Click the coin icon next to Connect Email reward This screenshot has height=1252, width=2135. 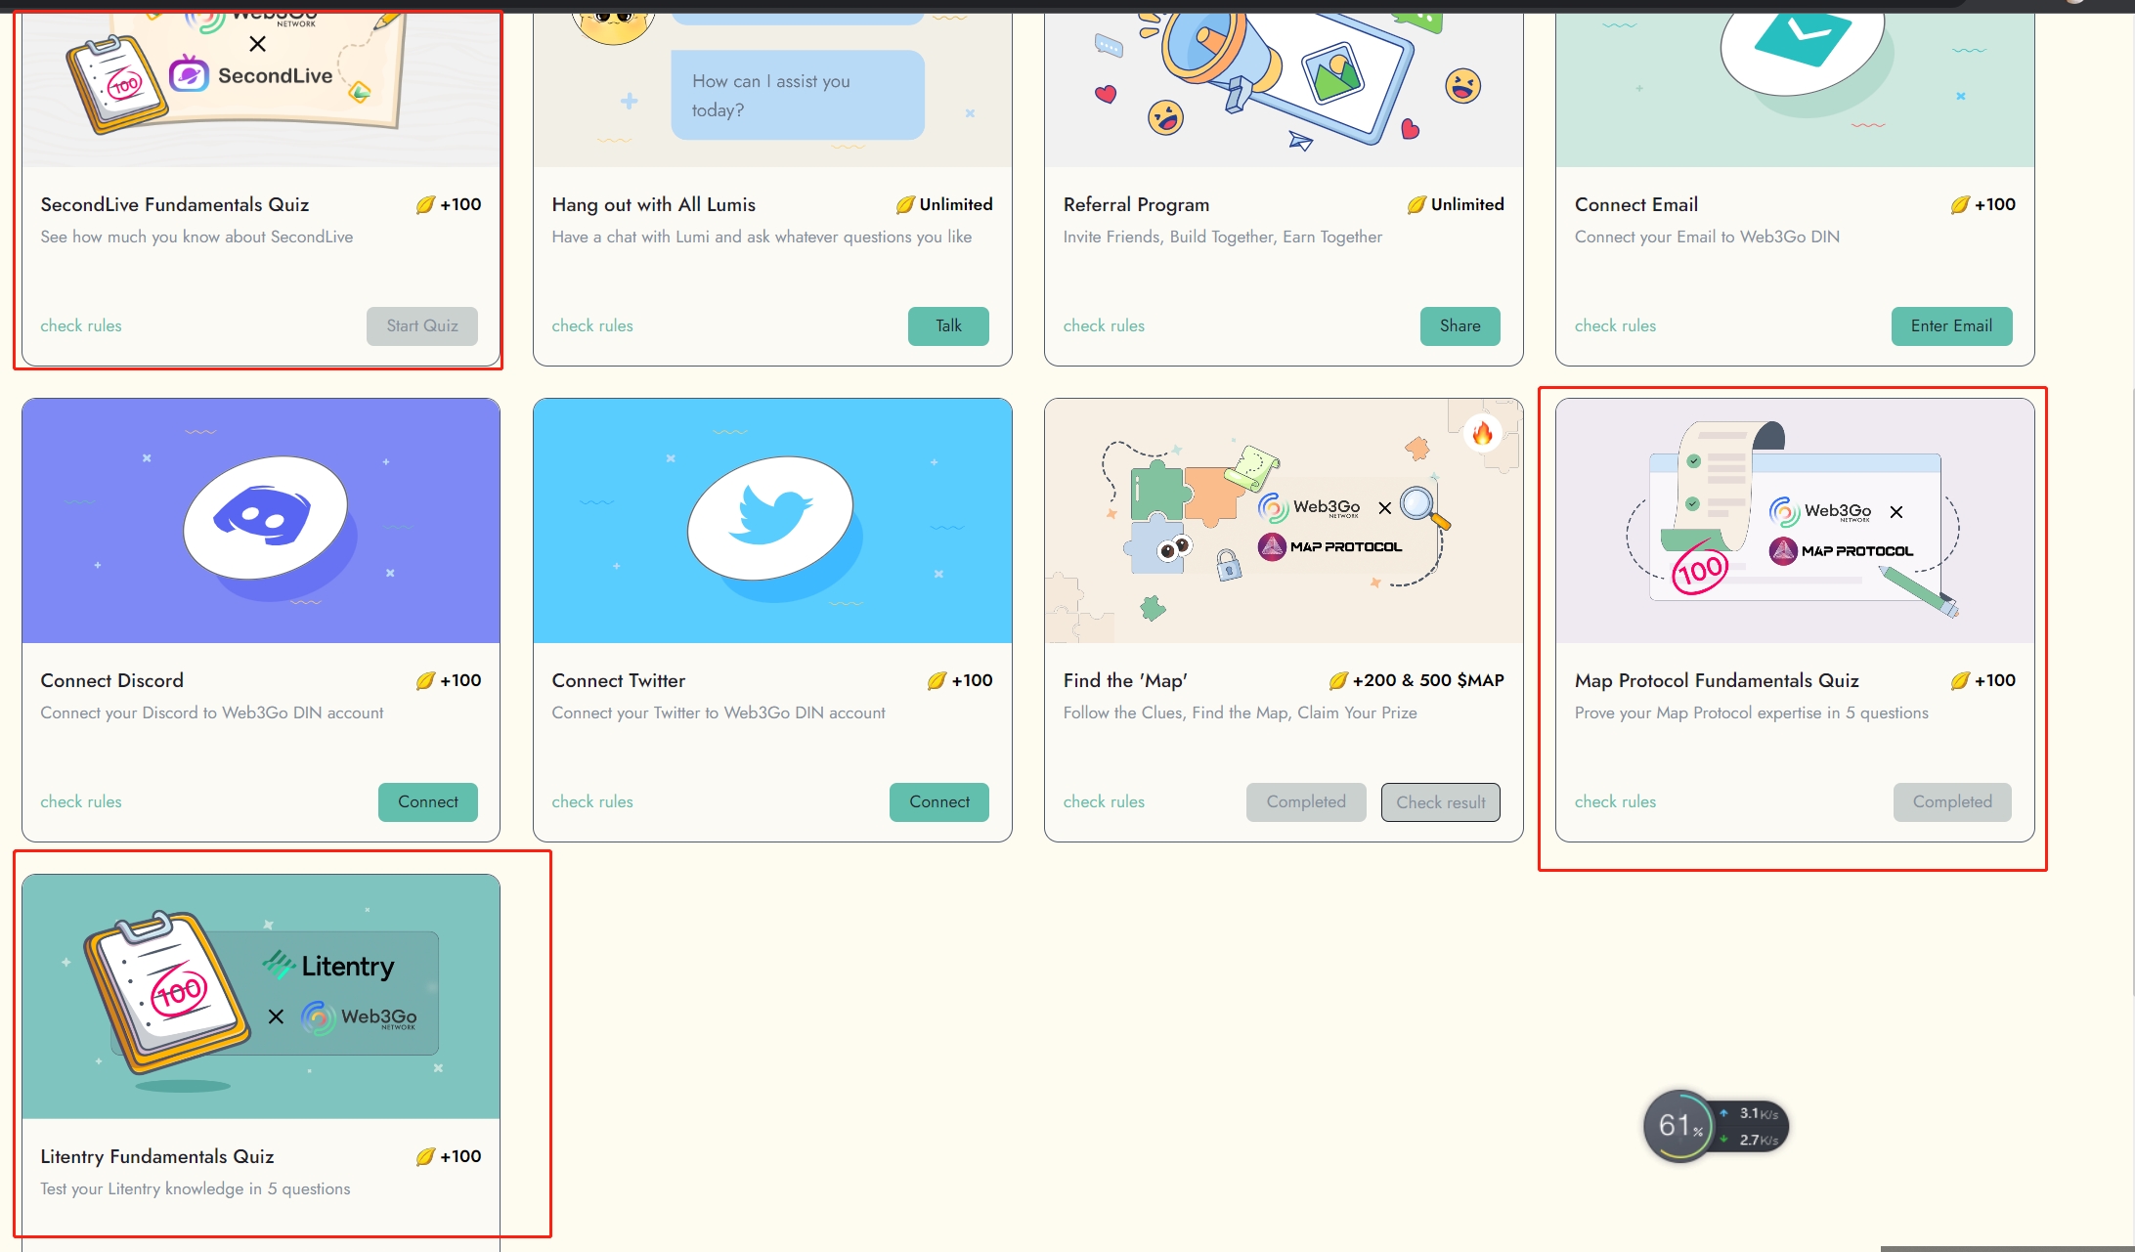tap(1959, 205)
